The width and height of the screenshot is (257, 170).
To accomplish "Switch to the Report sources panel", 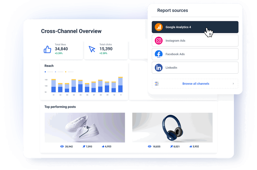I will point(173,10).
